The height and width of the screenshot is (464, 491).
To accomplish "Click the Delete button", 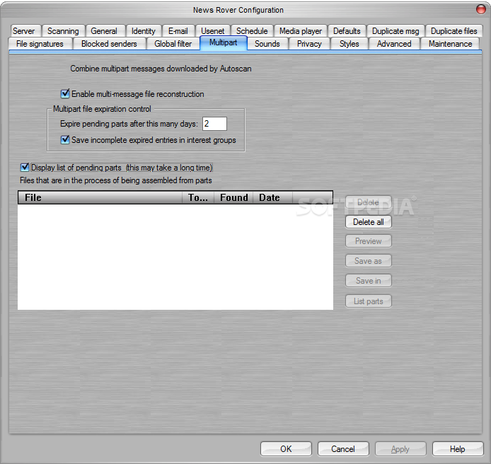I will [x=368, y=202].
